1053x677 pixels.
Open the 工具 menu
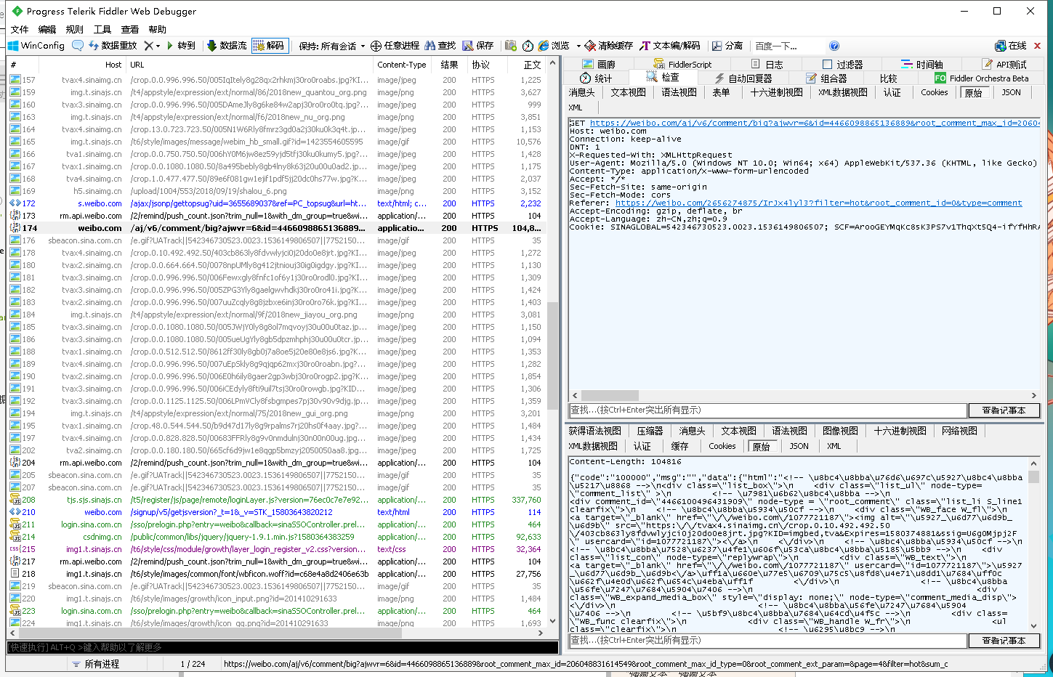[102, 29]
